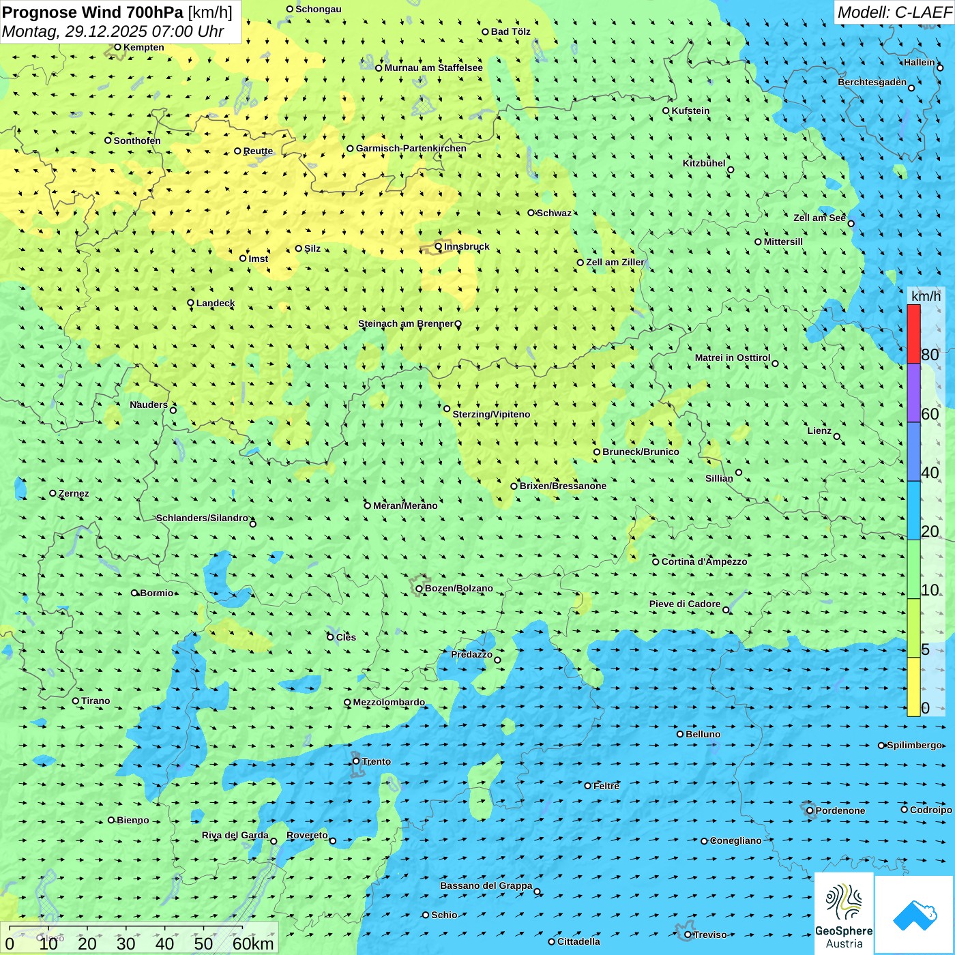The width and height of the screenshot is (955, 955).
Task: Click the light green legend segment above 10
Action: coord(913,569)
